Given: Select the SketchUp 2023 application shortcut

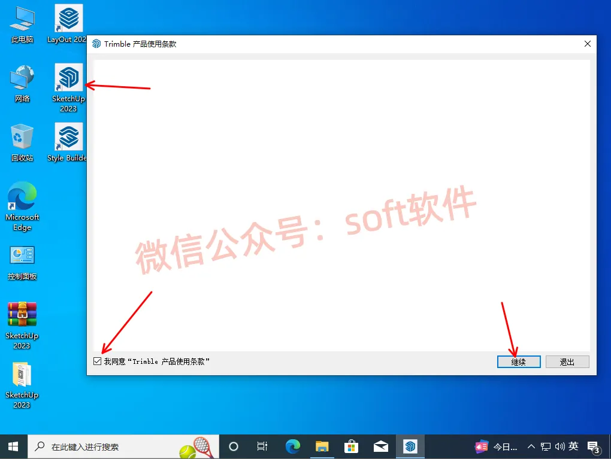Looking at the screenshot, I should (x=68, y=87).
